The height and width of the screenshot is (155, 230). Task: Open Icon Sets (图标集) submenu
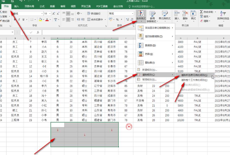156,63
